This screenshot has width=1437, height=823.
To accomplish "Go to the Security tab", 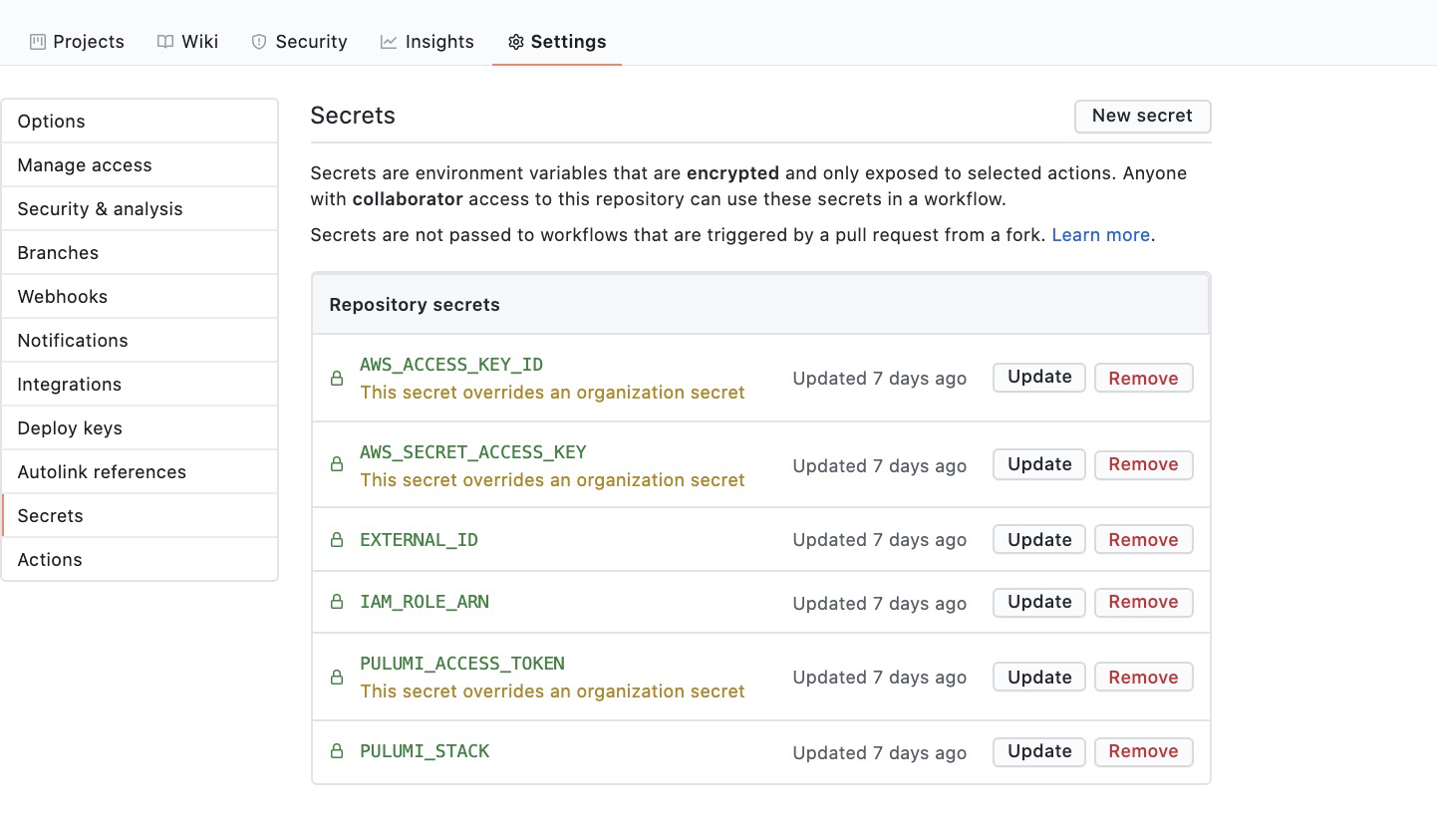I will (x=299, y=42).
